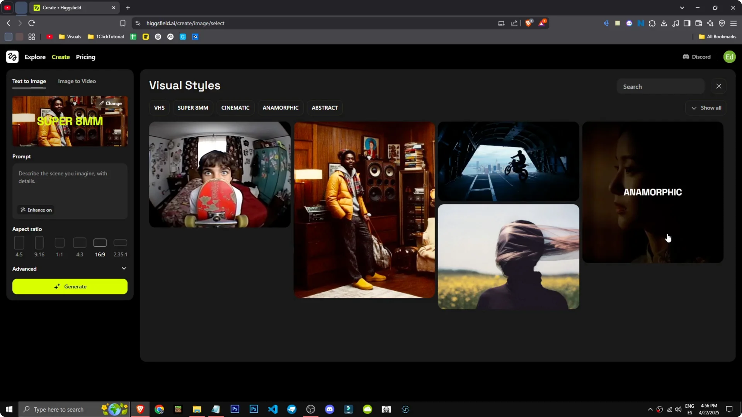Select the 9:16 aspect ratio
The image size is (742, 417).
tap(39, 243)
